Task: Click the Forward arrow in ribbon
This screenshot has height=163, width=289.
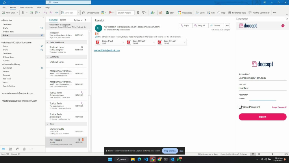Action: [x=56, y=13]
